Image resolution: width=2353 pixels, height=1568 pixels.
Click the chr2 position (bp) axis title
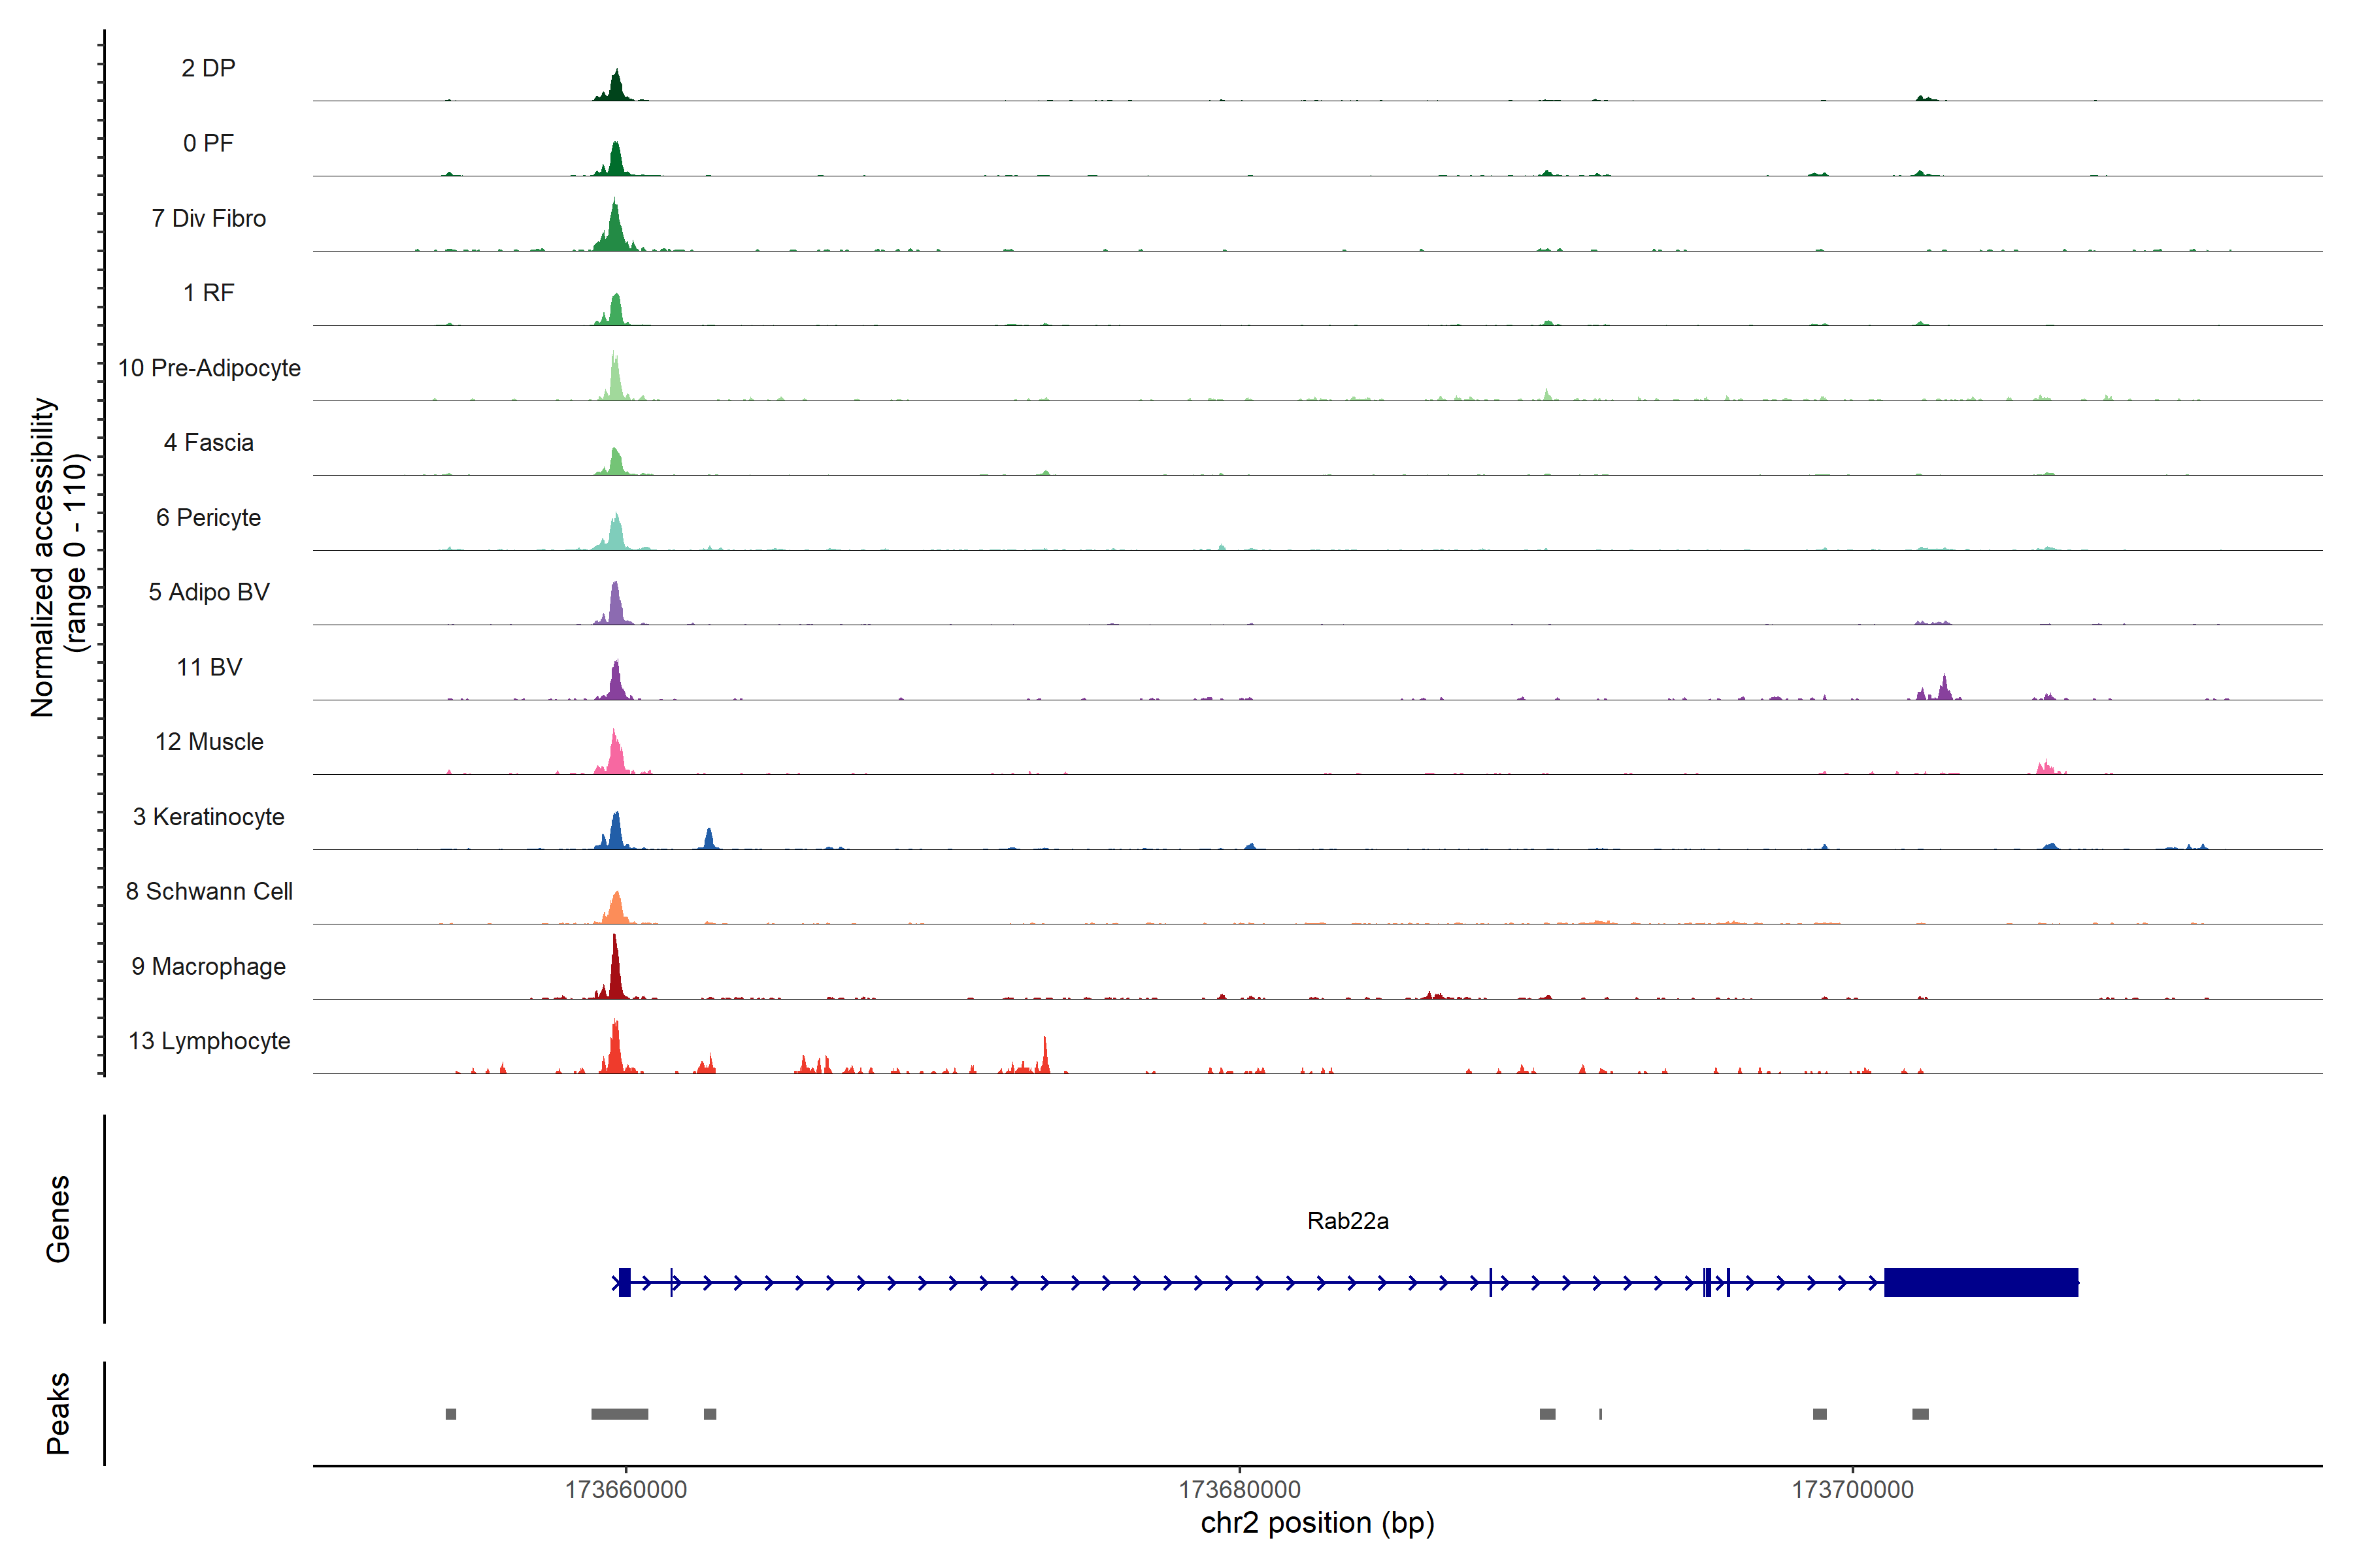(x=1316, y=1523)
